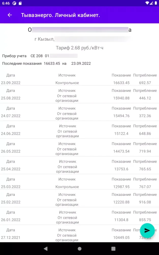Open recent apps square button
Image resolution: width=159 pixels, height=255 pixels.
click(113, 249)
